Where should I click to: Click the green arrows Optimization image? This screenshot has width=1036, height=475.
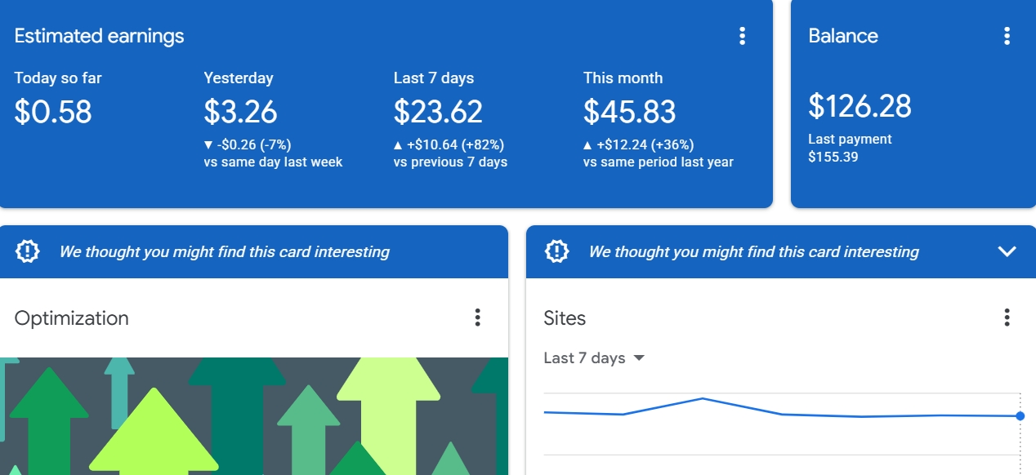coord(254,416)
